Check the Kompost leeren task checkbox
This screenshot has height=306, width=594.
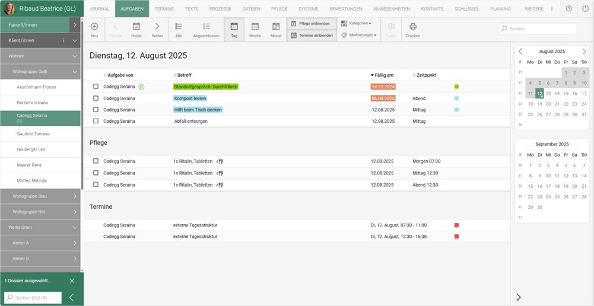click(x=96, y=98)
